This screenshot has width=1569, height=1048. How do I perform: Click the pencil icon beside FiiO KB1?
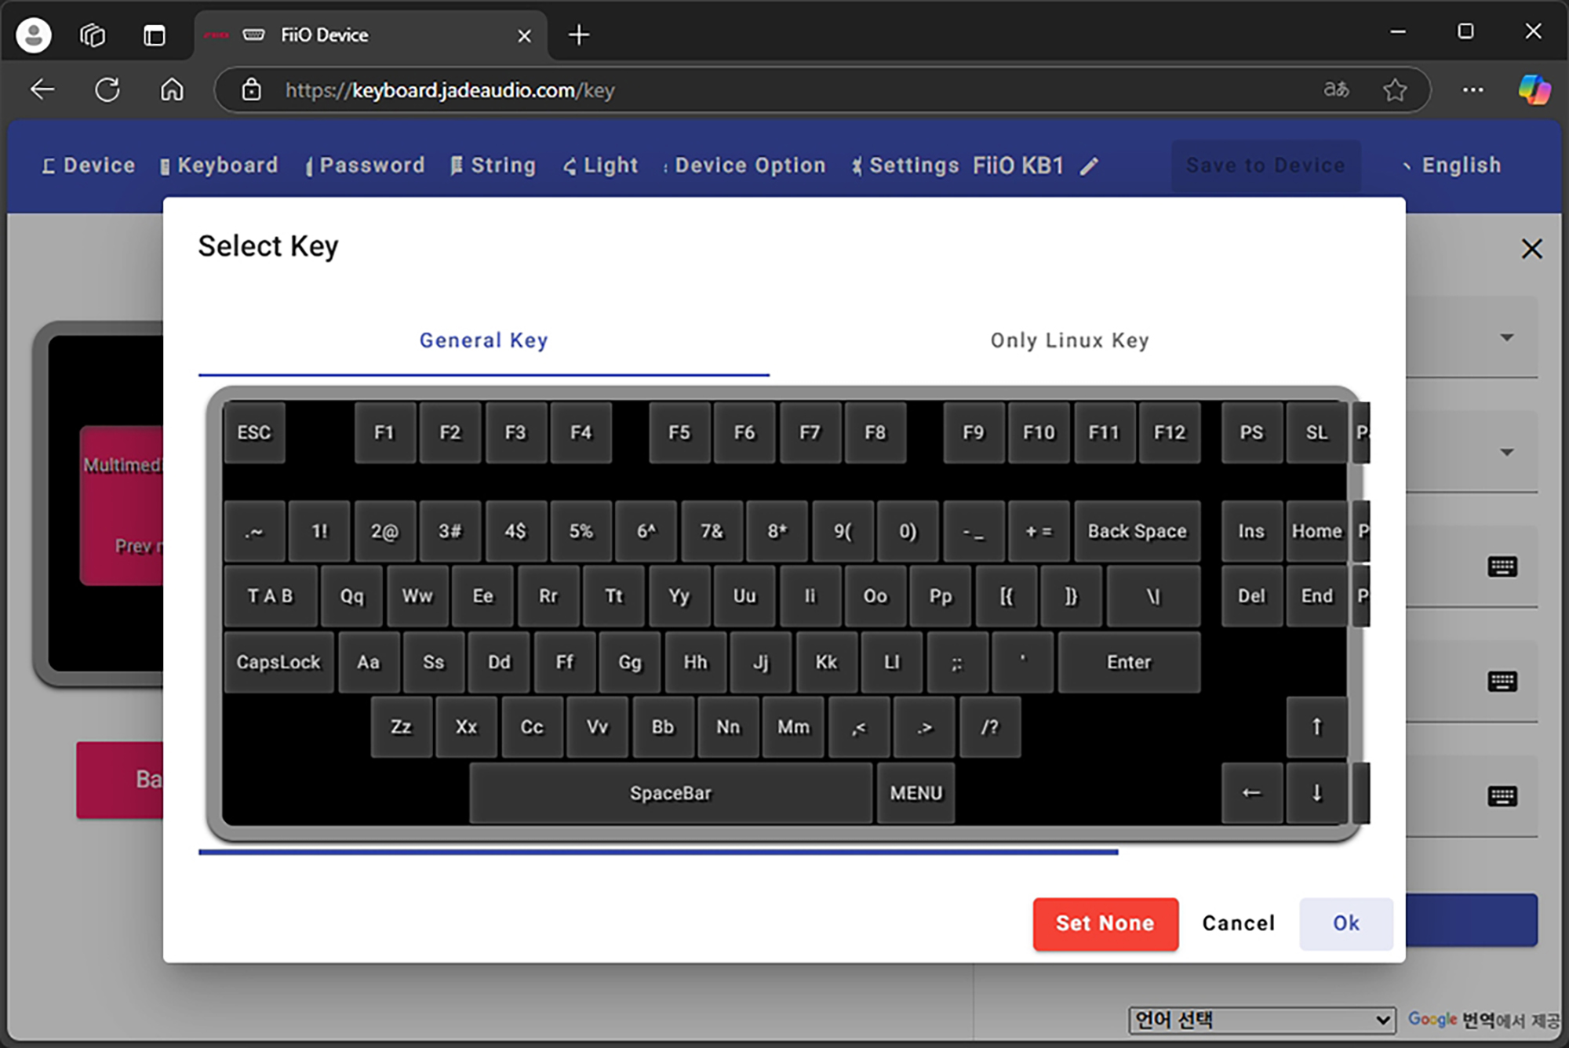point(1089,166)
